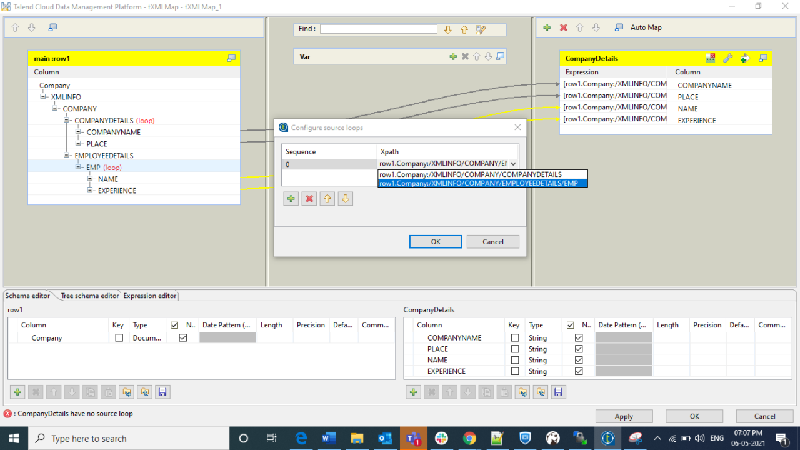Open Microsoft Teams from the taskbar
The height and width of the screenshot is (450, 800).
413,438
